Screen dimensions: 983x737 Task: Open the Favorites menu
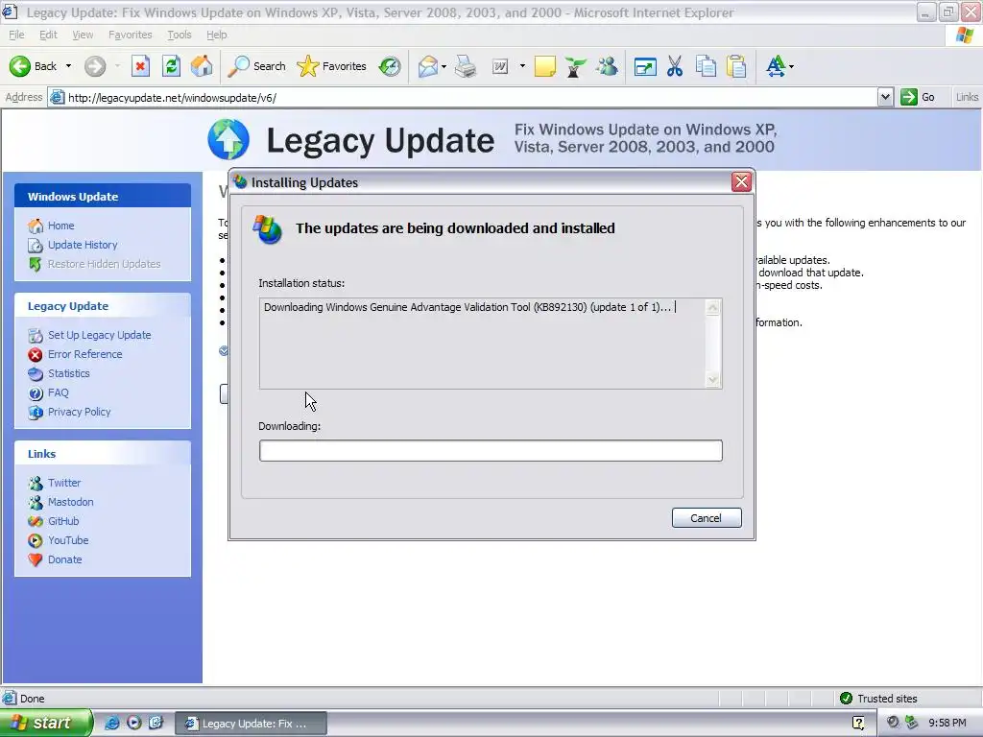[130, 35]
